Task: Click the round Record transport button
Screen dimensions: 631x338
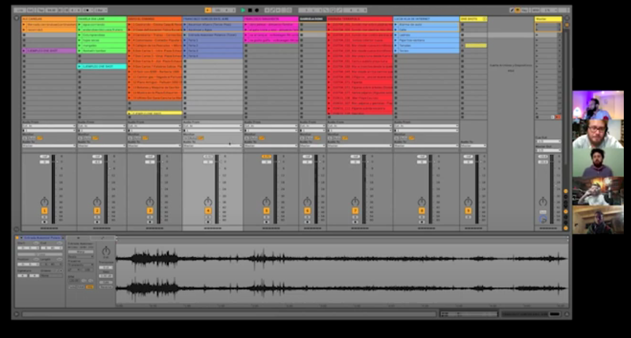Action: pyautogui.click(x=257, y=10)
